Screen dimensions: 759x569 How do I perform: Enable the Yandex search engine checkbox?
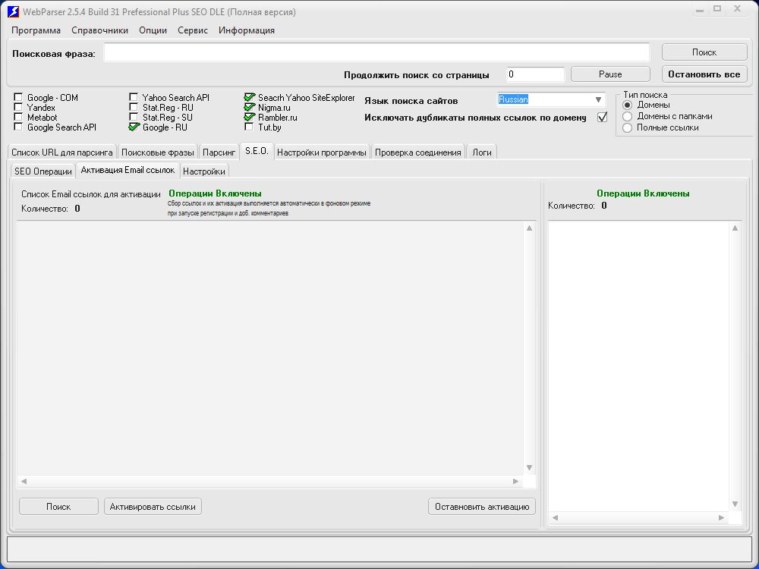tap(18, 107)
